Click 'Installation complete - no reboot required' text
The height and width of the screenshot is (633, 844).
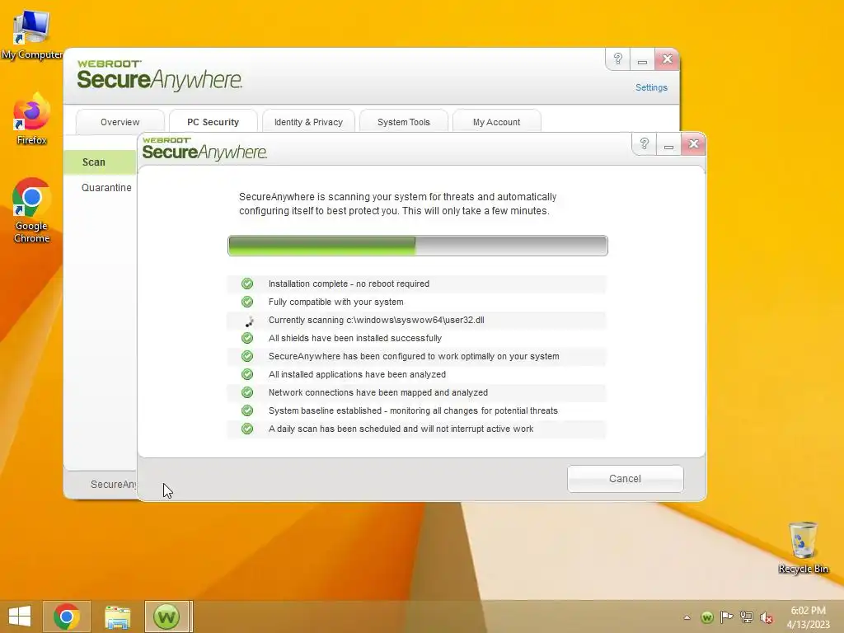coord(349,284)
